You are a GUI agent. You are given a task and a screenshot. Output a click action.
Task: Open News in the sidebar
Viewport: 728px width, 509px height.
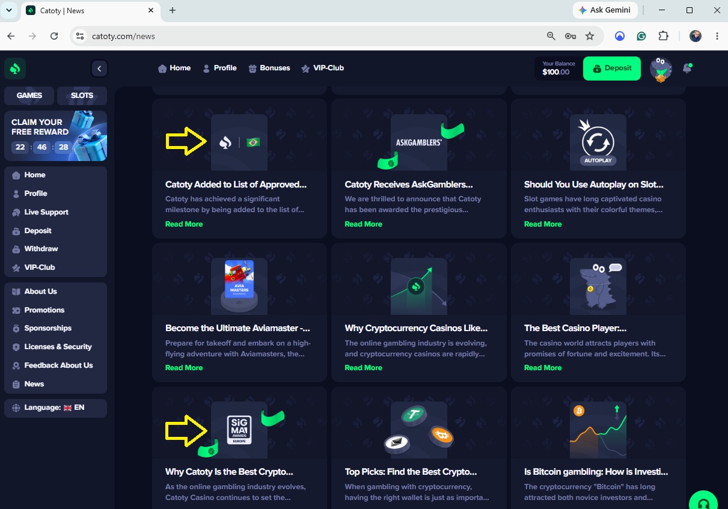(x=55, y=384)
